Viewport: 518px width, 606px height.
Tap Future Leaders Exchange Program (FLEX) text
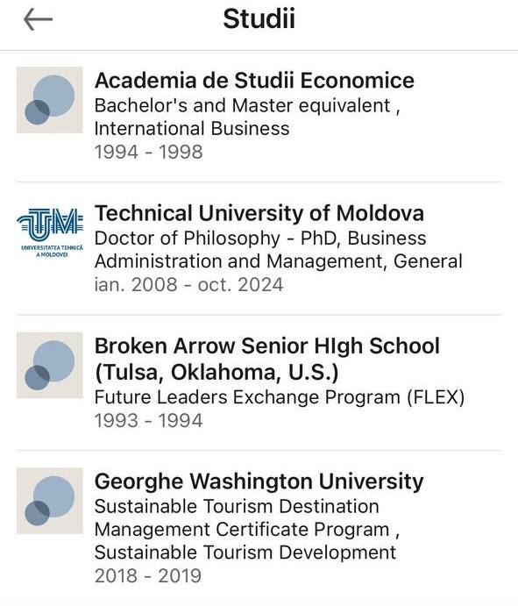point(280,397)
